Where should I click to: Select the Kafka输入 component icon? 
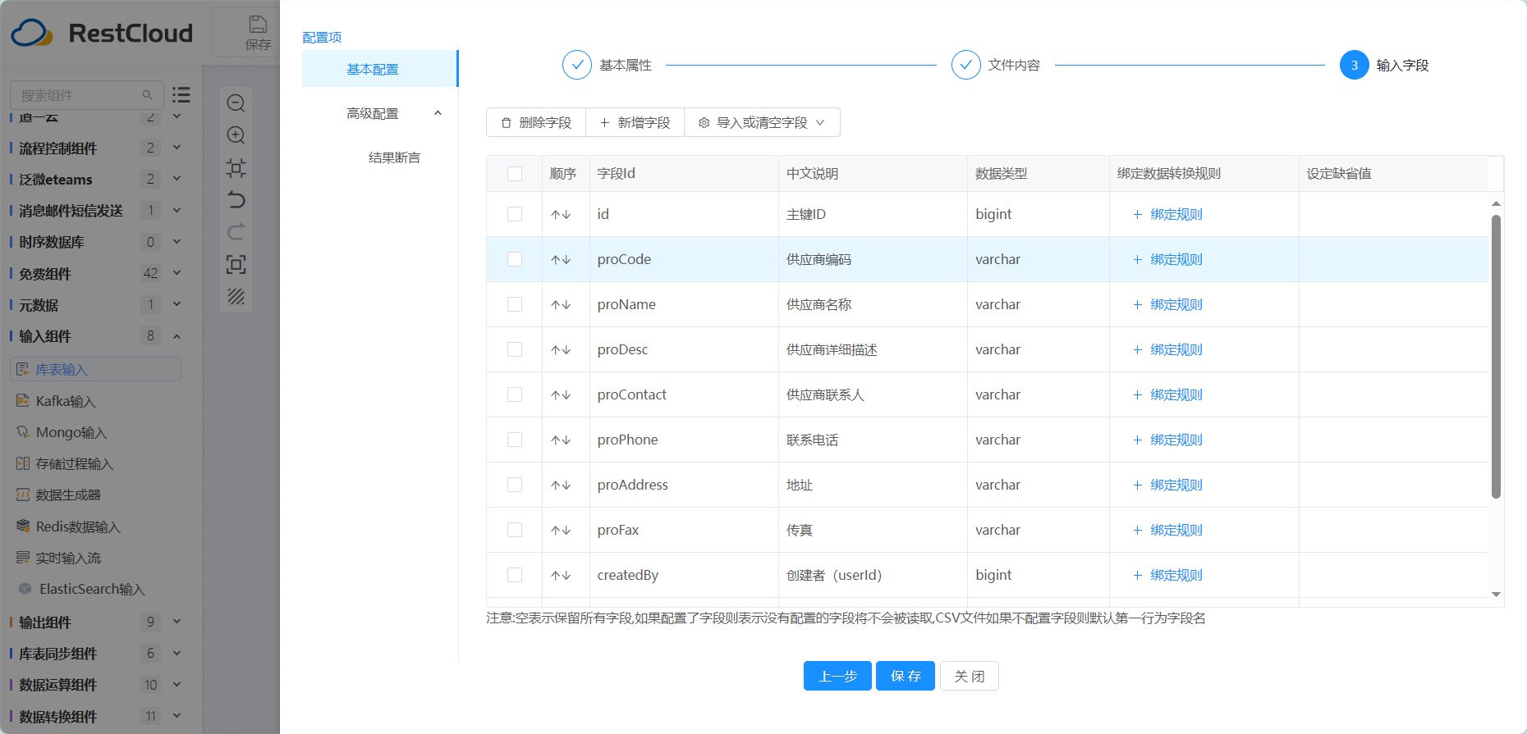pos(23,401)
